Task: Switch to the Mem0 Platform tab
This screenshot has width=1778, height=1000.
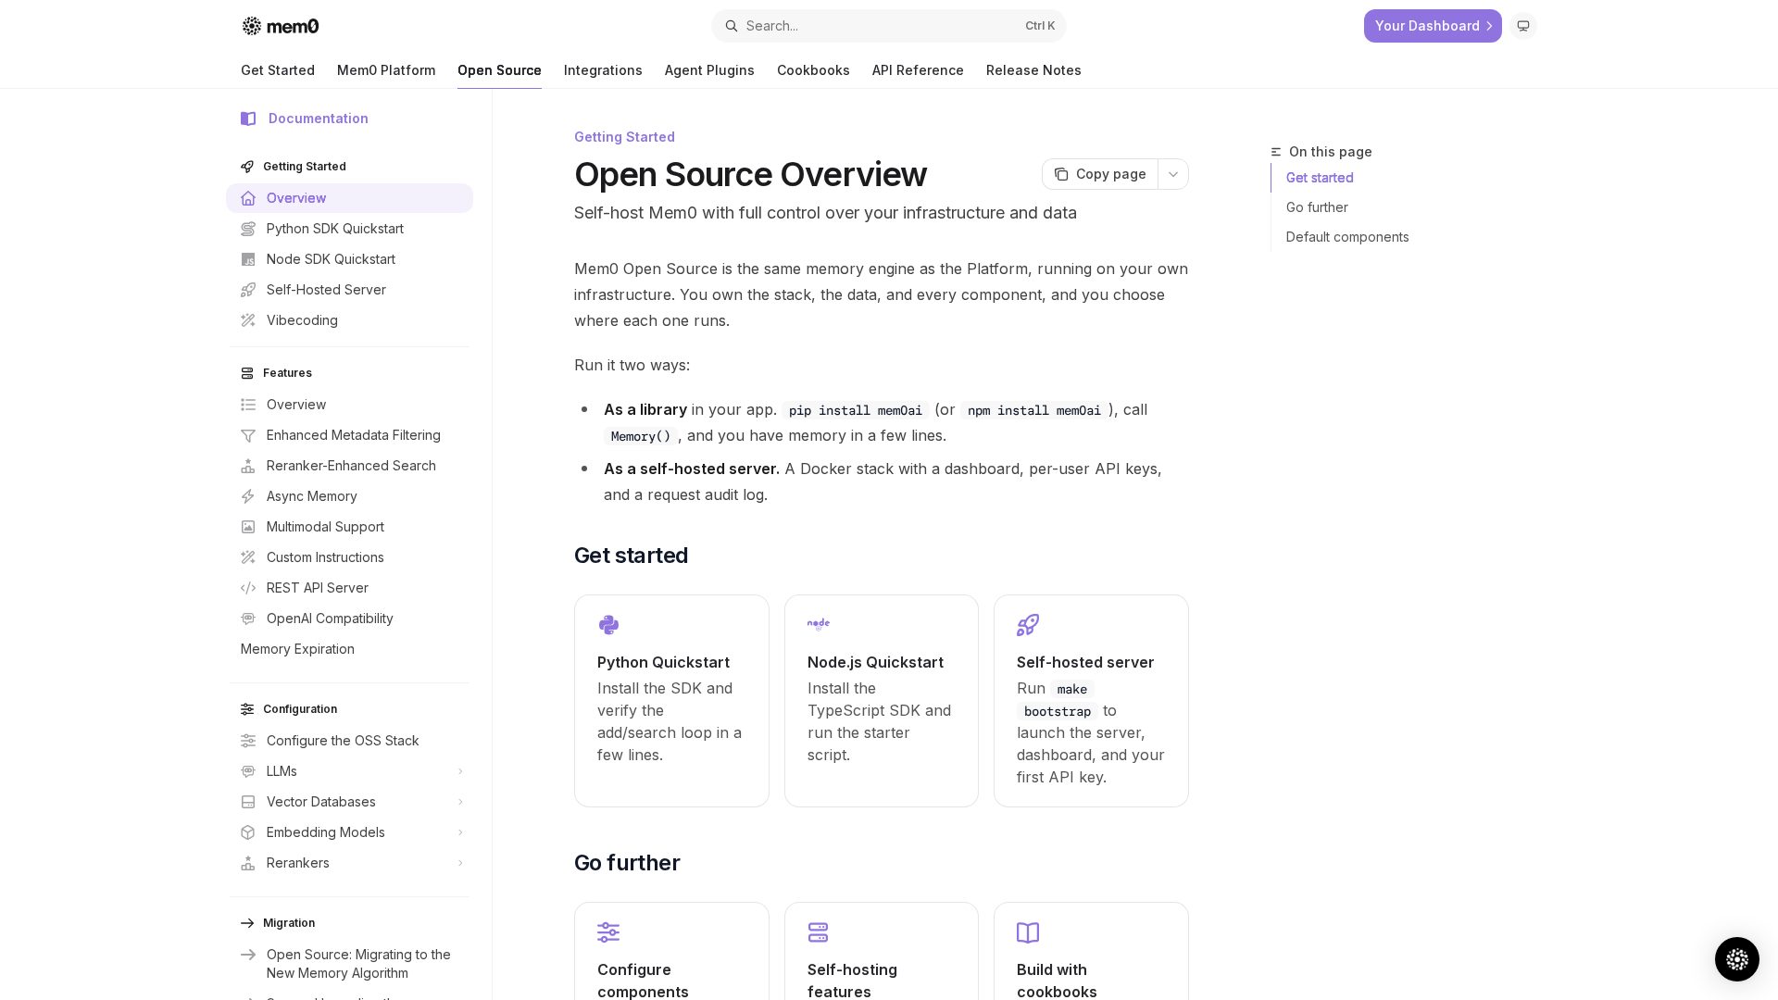Action: (x=386, y=70)
